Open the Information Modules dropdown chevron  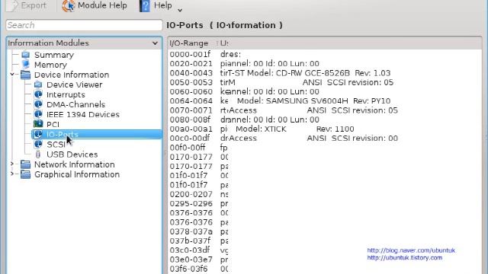[155, 43]
